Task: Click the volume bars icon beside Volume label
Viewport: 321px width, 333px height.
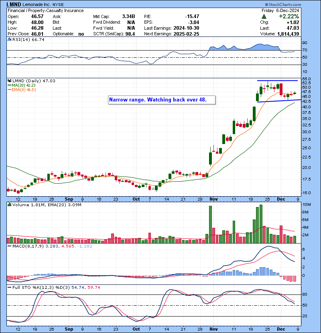Action: tap(10, 205)
